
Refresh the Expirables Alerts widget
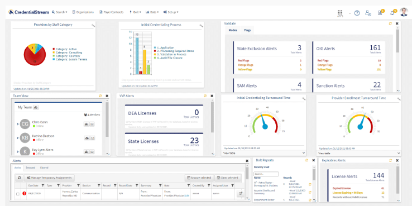(390, 160)
